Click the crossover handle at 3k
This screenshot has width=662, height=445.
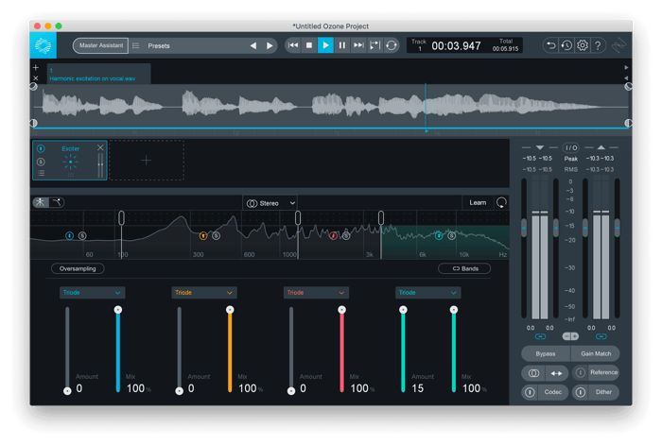[381, 217]
